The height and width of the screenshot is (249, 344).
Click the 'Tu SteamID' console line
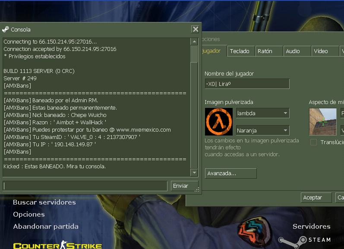pyautogui.click(x=72, y=137)
